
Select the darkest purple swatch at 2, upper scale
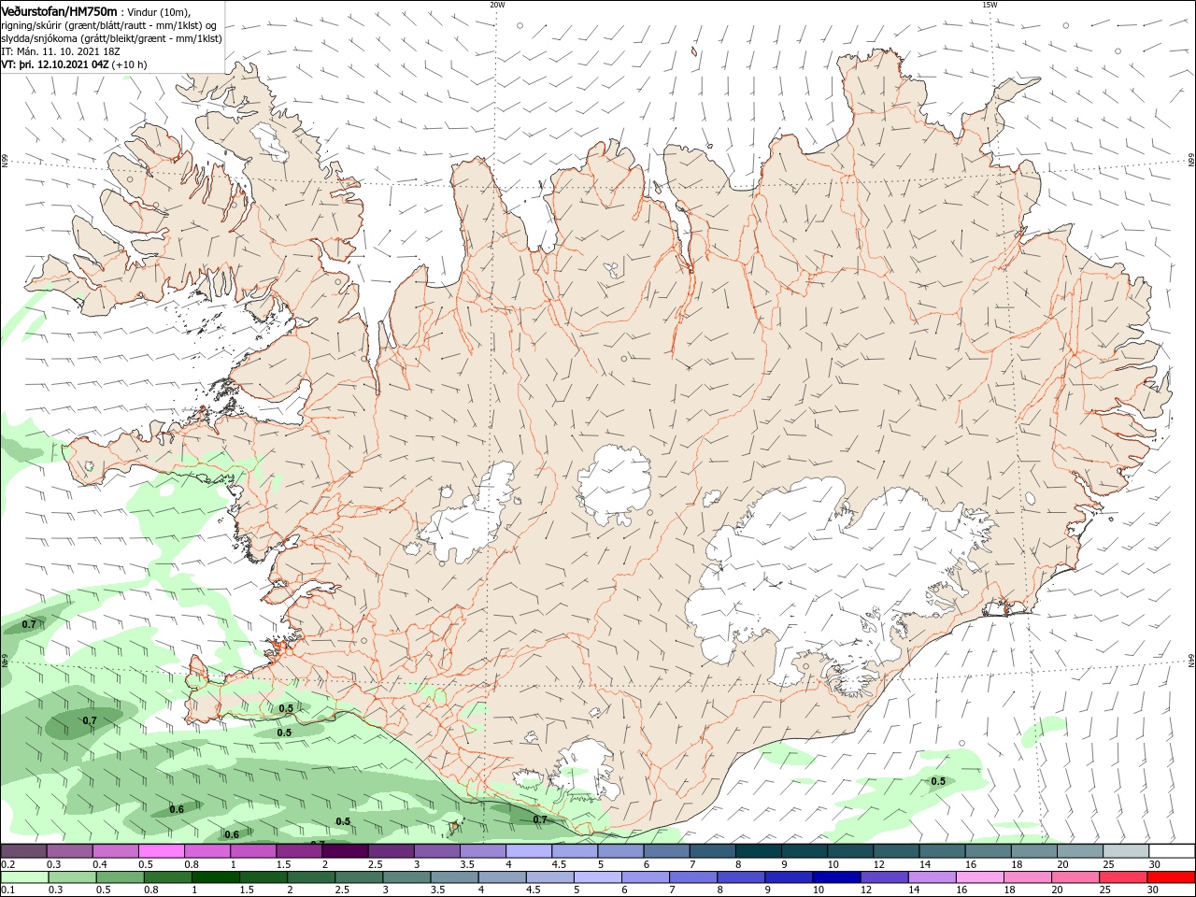click(345, 851)
